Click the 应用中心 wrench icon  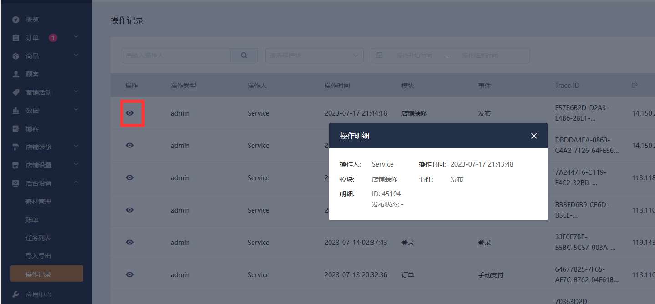point(16,294)
